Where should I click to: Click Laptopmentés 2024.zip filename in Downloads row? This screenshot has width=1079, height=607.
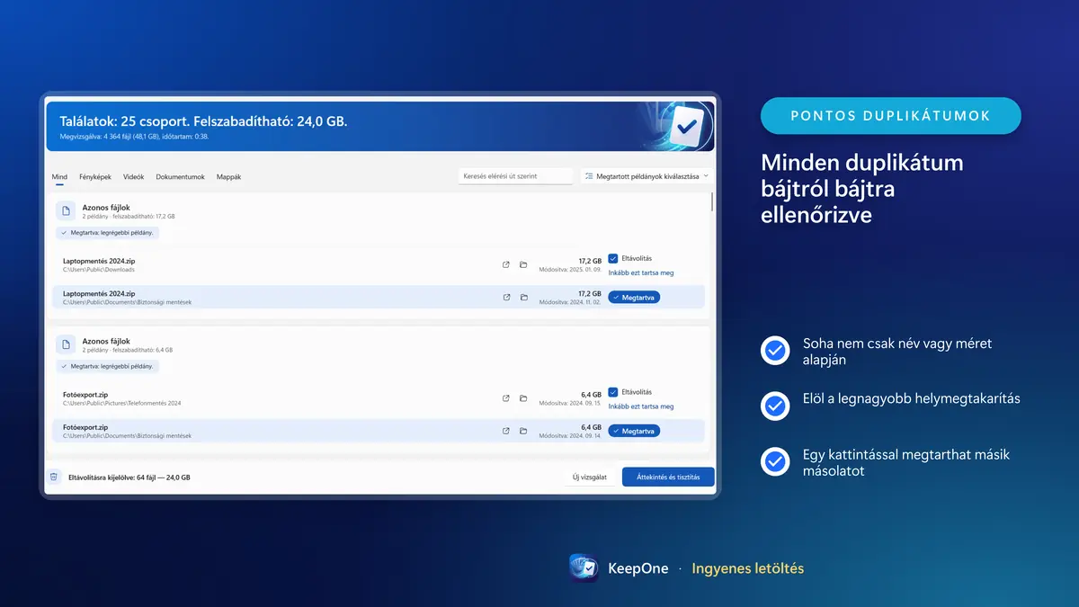(99, 261)
